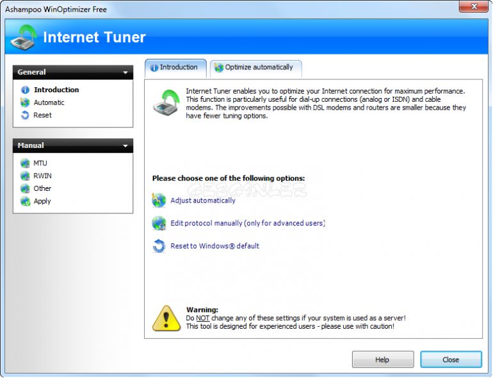
Task: Collapse the Manual panel arrow
Action: tap(125, 146)
